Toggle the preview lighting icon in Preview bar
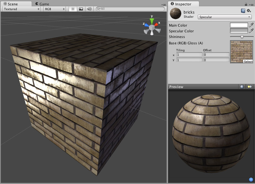The width and height of the screenshot is (255, 184). click(250, 86)
